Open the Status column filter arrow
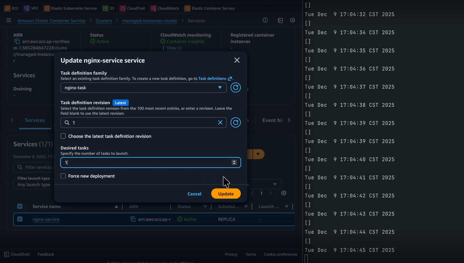Viewport: 464px width, 263px height. [205, 207]
